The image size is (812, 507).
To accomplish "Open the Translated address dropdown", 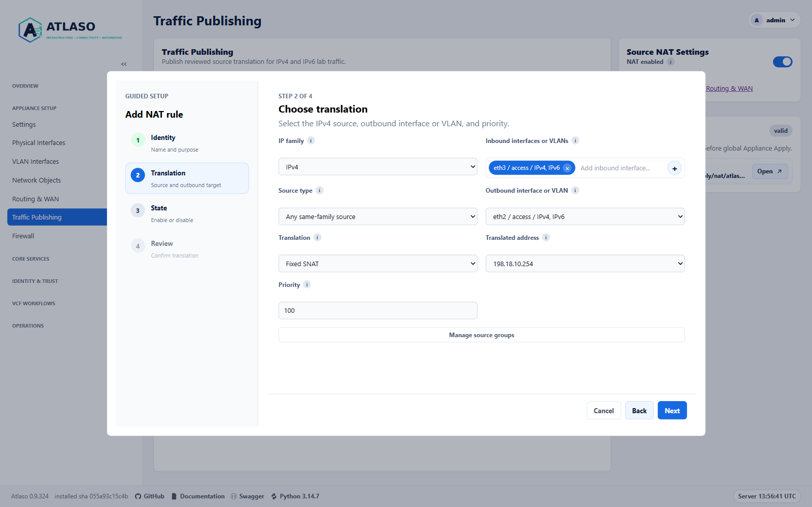I will pyautogui.click(x=585, y=264).
